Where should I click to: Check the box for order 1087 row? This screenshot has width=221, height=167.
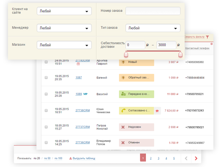point(46,77)
